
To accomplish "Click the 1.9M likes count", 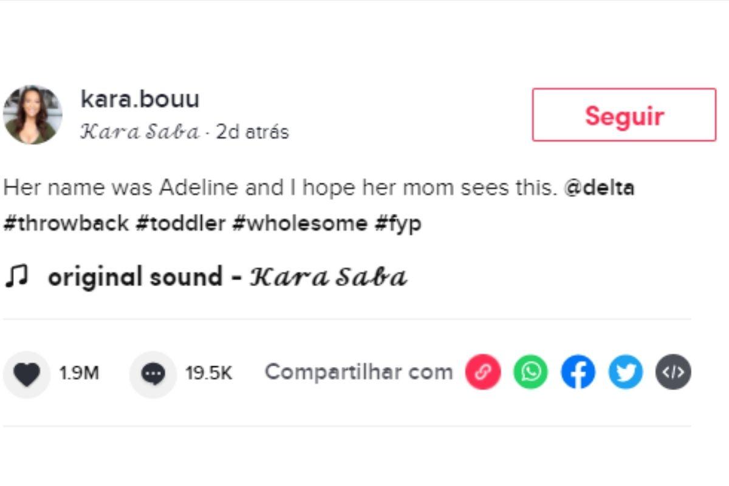I will [x=79, y=373].
